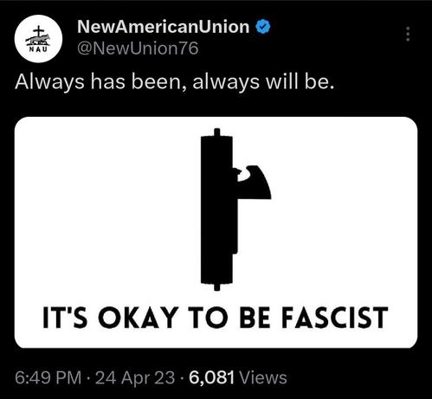Click the NAU letters in the avatar

pyautogui.click(x=38, y=49)
